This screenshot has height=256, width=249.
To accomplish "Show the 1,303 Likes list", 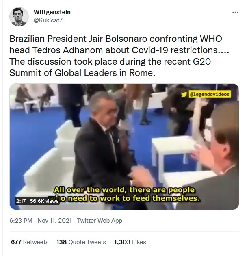I will (130, 242).
